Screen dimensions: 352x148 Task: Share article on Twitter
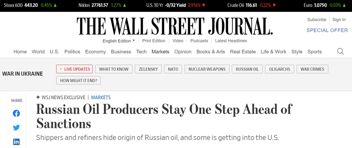(16, 128)
